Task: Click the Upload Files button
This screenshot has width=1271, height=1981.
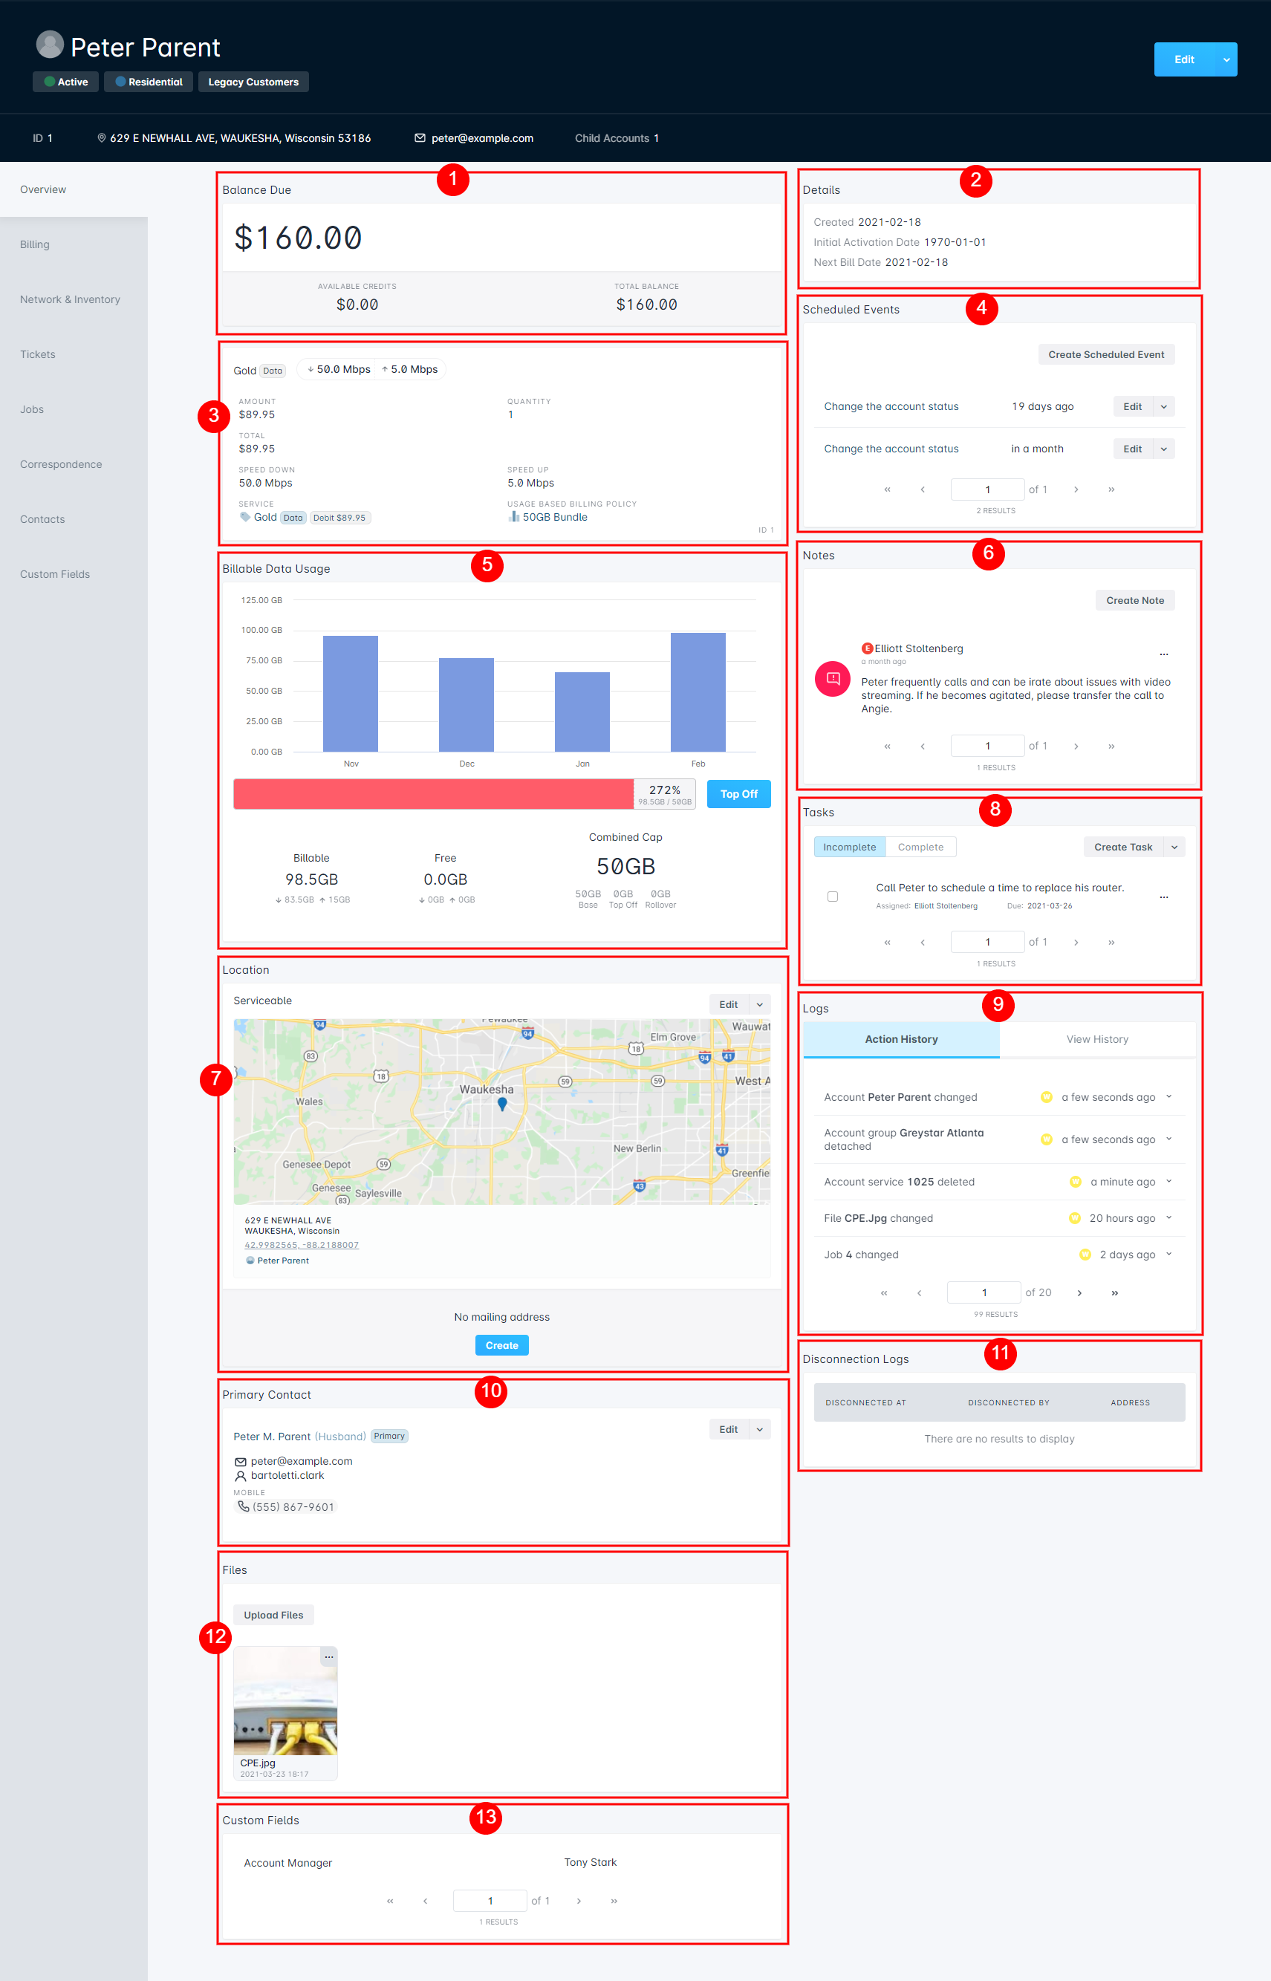Action: 273,1615
